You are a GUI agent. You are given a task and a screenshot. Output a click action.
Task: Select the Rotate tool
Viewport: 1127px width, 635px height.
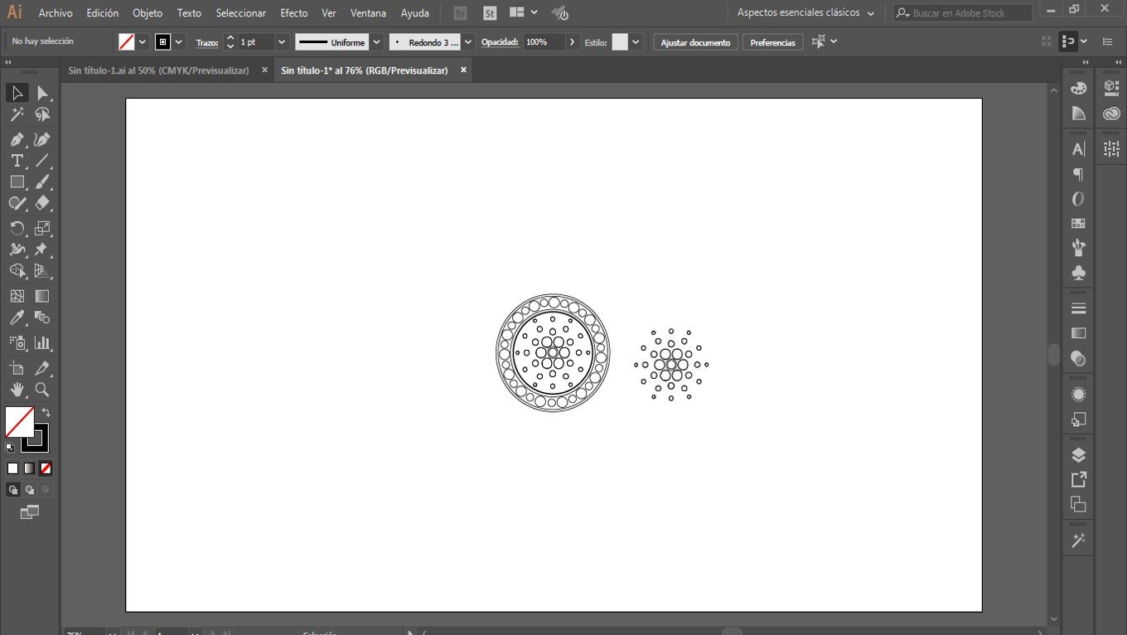pyautogui.click(x=17, y=228)
